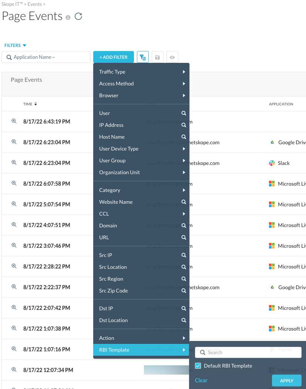Focus the Application Name search field
This screenshot has width=306, height=389.
46,57
